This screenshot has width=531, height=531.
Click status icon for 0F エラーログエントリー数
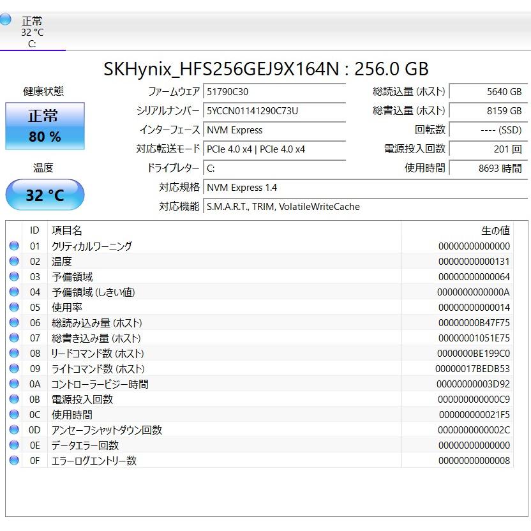pyautogui.click(x=14, y=460)
